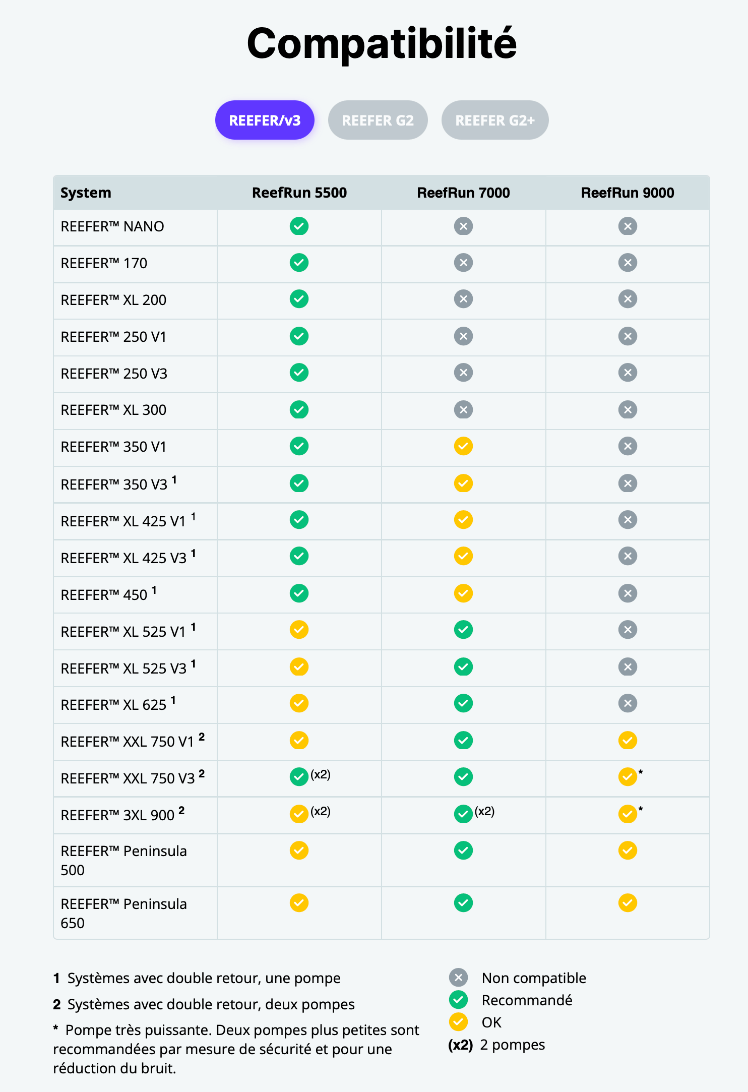This screenshot has height=1092, width=748.
Task: Click green check for REEFER 170 ReefRun 5500
Action: 299,263
